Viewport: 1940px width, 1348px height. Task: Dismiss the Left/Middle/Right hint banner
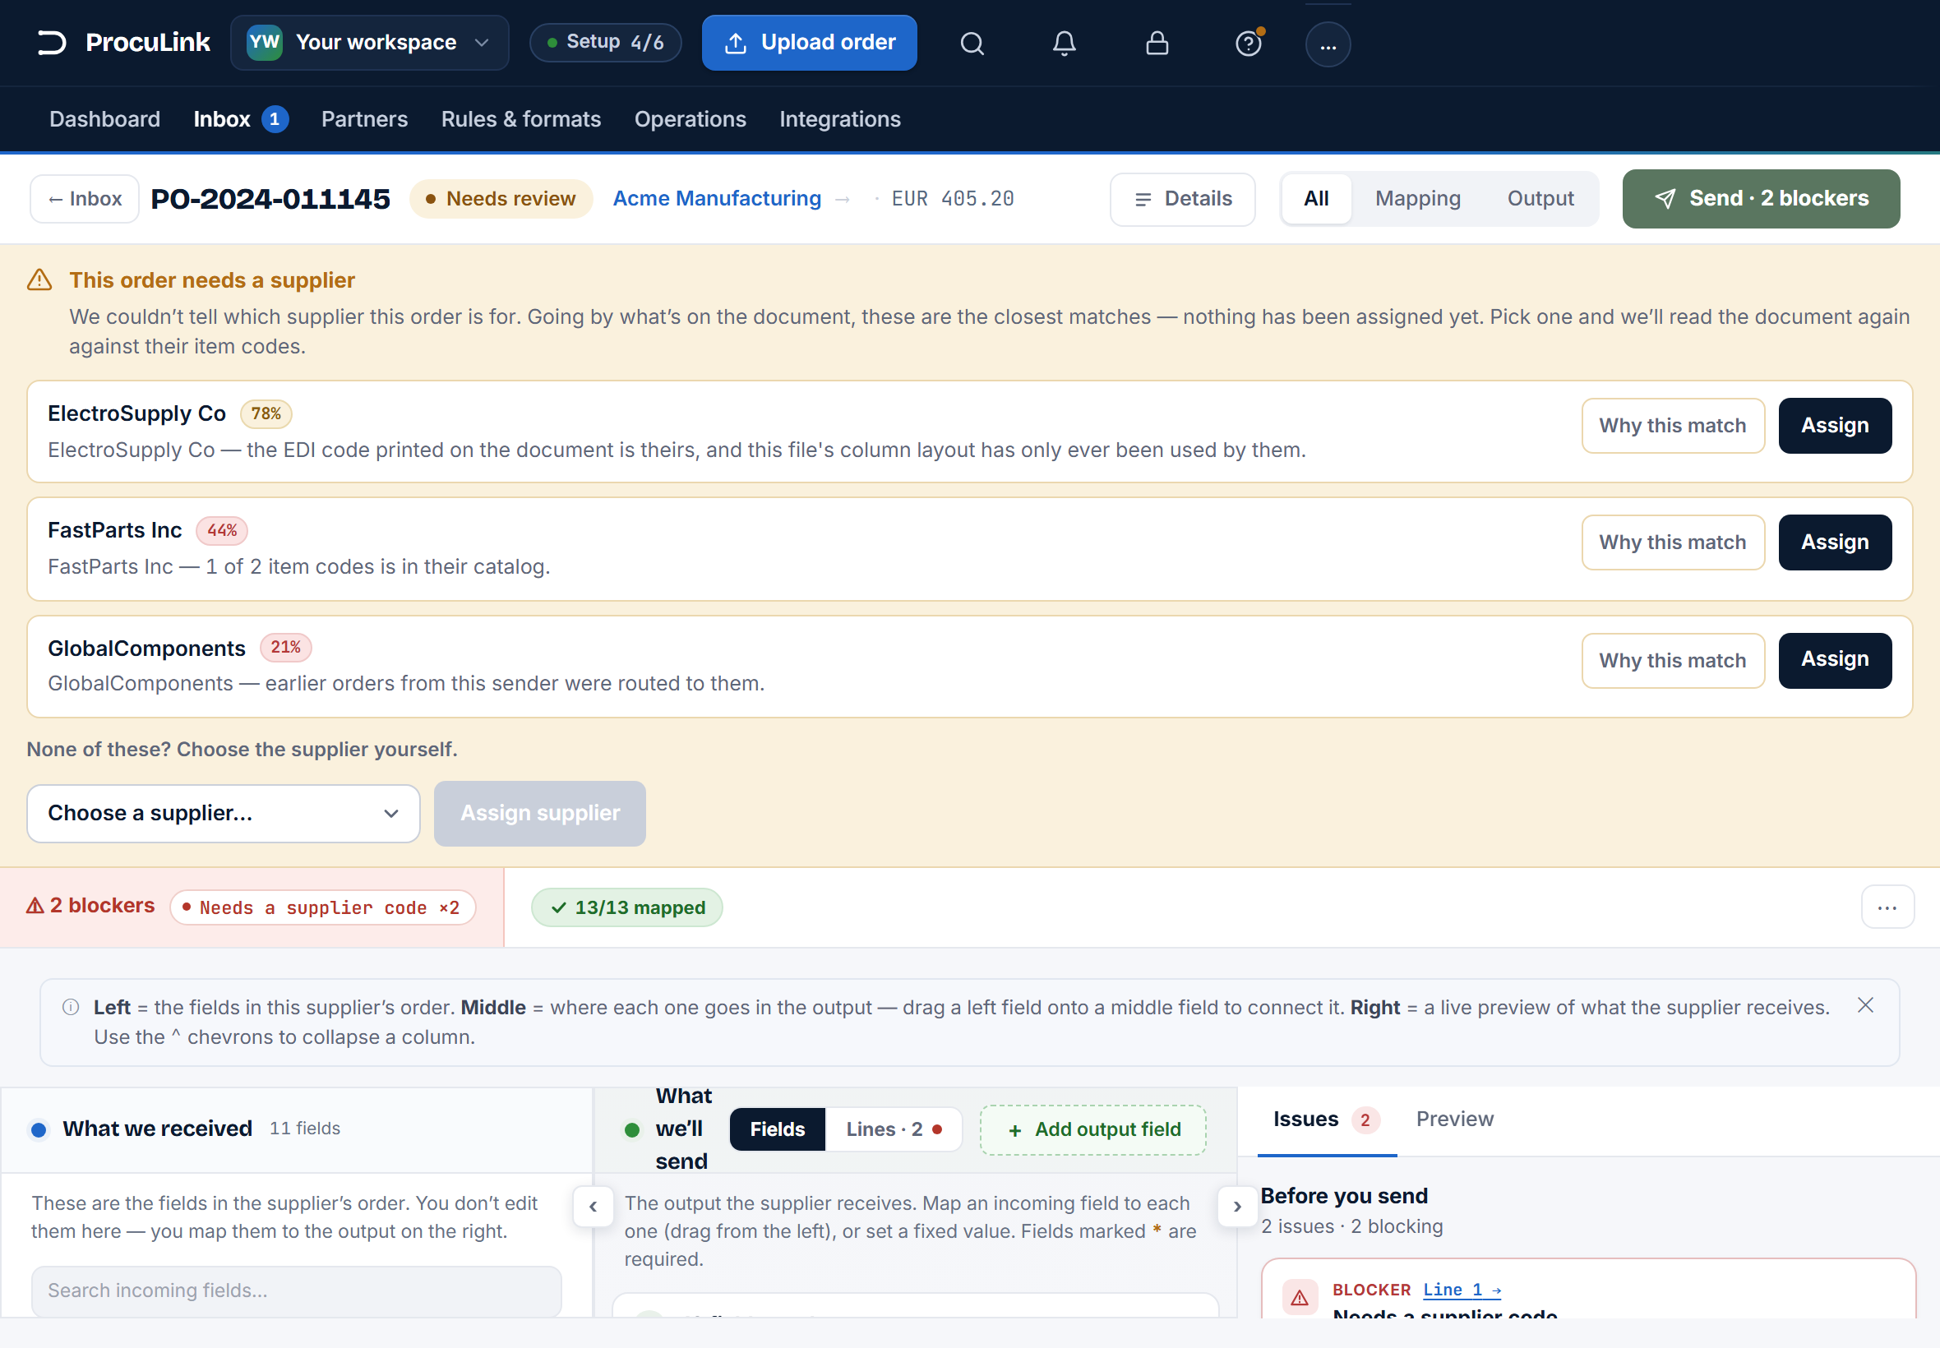(1866, 1005)
